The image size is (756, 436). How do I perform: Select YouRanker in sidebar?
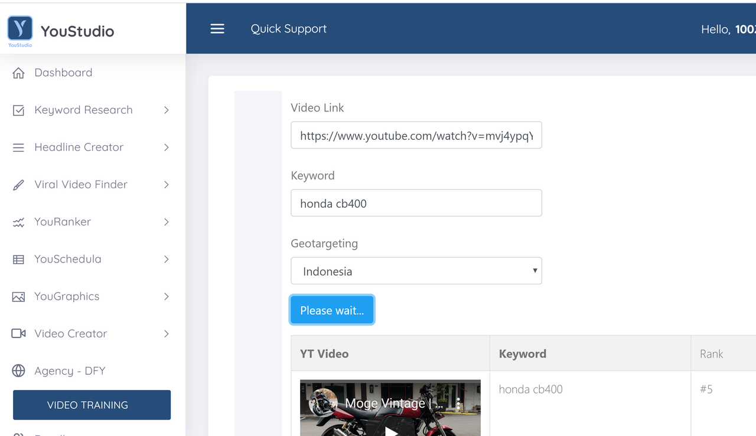(x=63, y=221)
